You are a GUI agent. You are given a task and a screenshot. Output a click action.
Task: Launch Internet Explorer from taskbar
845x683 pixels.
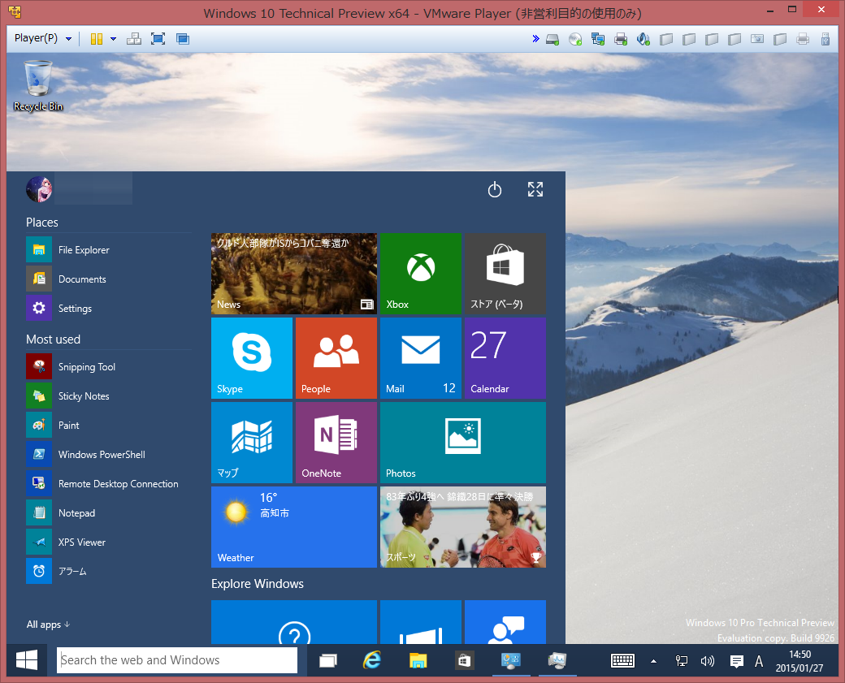(372, 660)
